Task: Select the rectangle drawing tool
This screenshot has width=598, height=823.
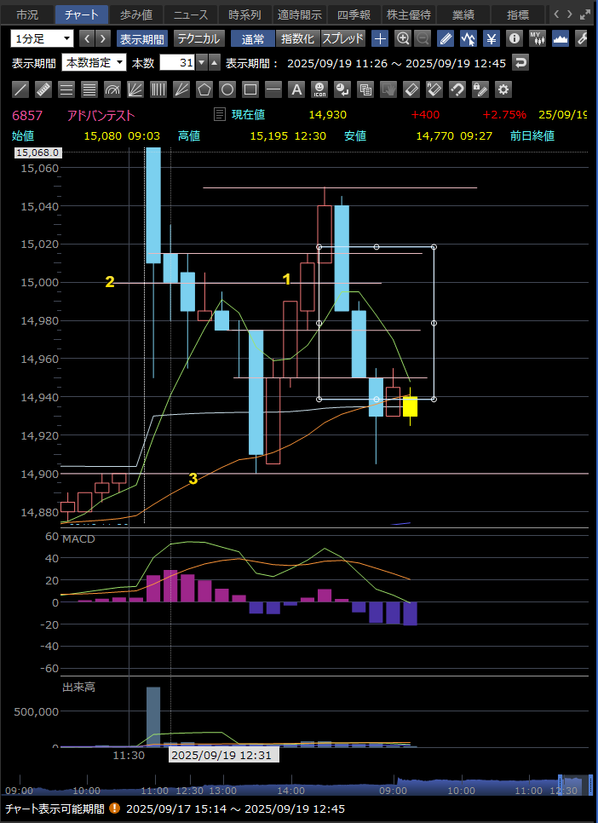Action: coord(250,89)
